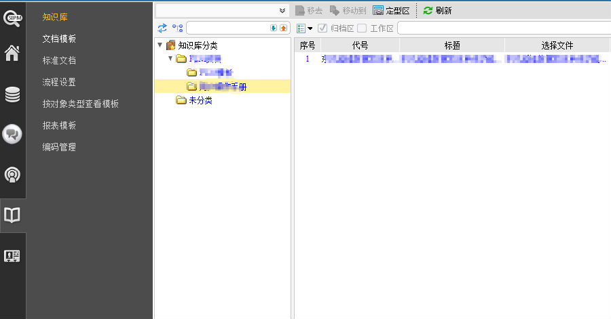
Task: Click the 移去 toolbar button
Action: tap(309, 10)
